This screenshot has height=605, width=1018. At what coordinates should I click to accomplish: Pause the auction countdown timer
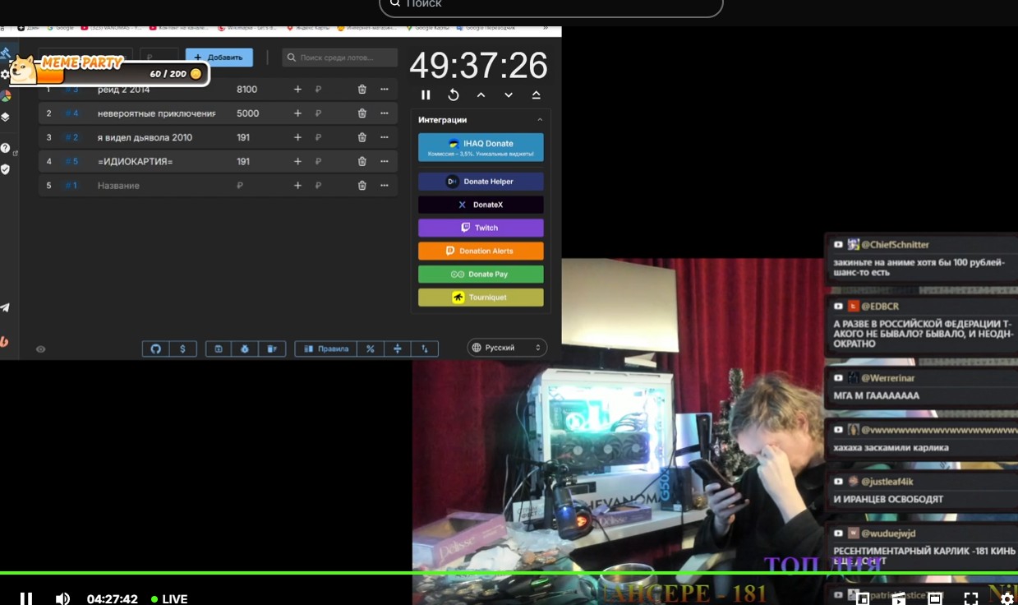(426, 95)
